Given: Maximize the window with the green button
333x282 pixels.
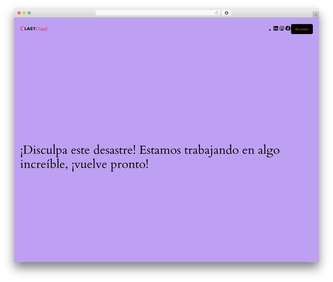Looking at the screenshot, I should [x=29, y=13].
